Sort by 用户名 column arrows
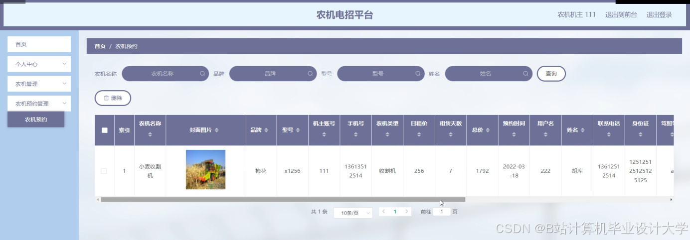 point(545,134)
